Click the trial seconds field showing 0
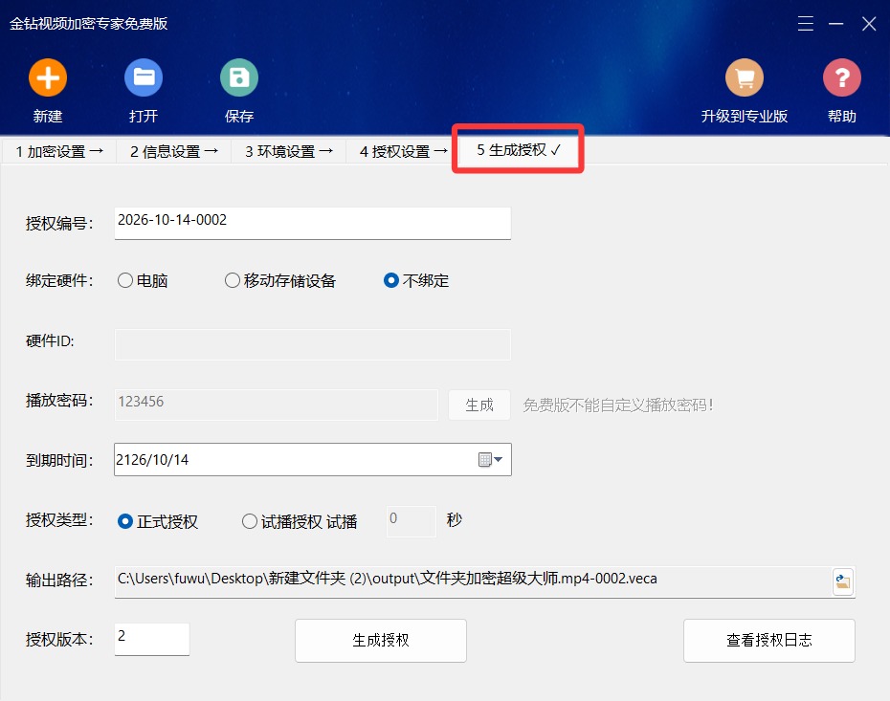This screenshot has height=701, width=890. [412, 521]
